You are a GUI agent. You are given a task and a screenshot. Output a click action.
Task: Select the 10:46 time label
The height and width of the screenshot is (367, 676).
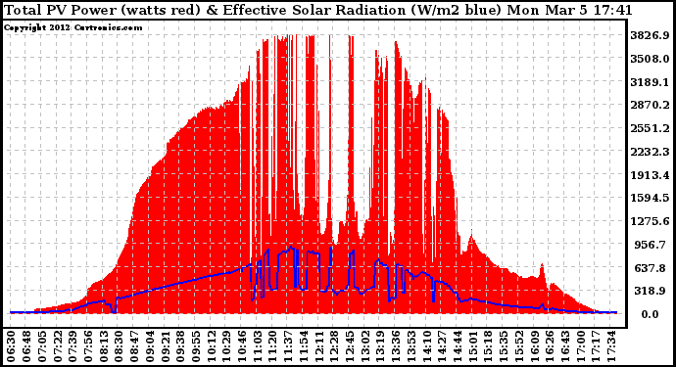pyautogui.click(x=242, y=346)
